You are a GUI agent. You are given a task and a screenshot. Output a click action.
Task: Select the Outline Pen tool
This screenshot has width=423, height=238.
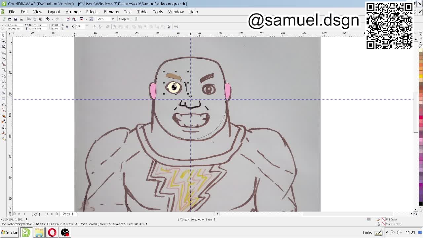point(4,127)
